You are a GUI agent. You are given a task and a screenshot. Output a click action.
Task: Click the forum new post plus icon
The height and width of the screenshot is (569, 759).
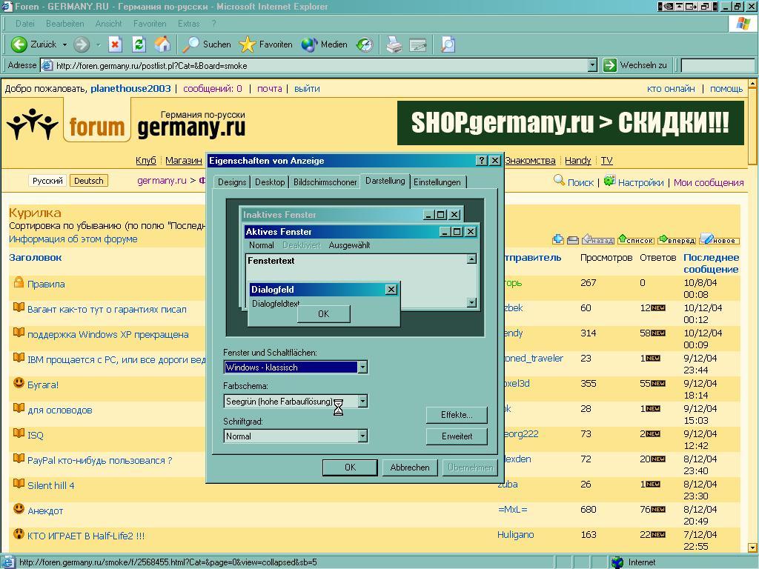(558, 239)
